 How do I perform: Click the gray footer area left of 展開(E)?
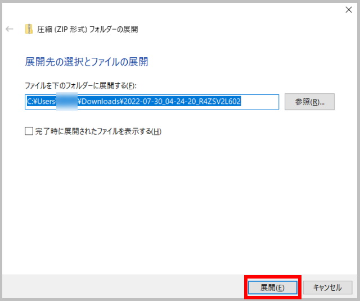point(124,287)
